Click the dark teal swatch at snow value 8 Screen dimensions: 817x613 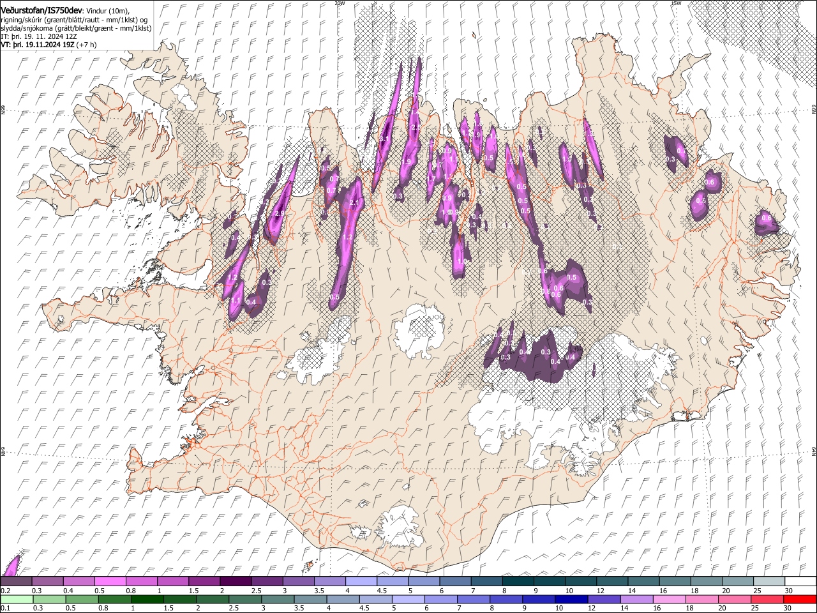pyautogui.click(x=518, y=582)
